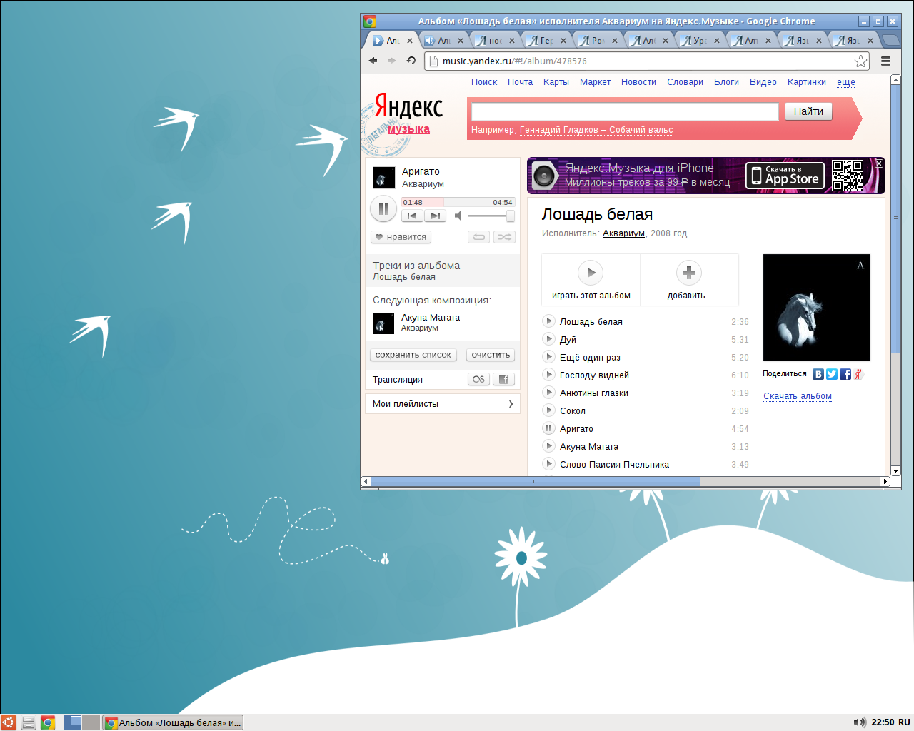Open the Почта link
The image size is (914, 731).
coord(520,82)
